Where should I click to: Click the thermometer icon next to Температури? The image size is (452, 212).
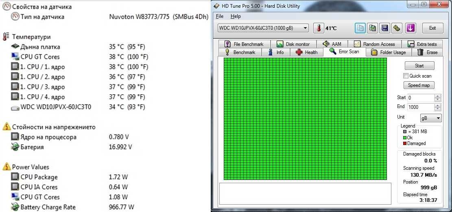[6, 37]
